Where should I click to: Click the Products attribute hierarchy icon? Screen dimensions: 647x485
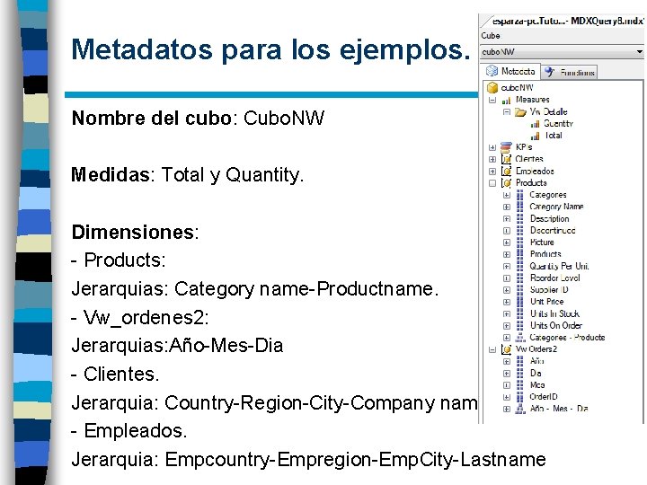[520, 254]
